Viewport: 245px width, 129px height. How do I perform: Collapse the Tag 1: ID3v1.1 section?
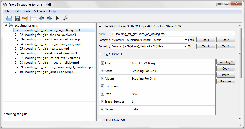(x=100, y=54)
